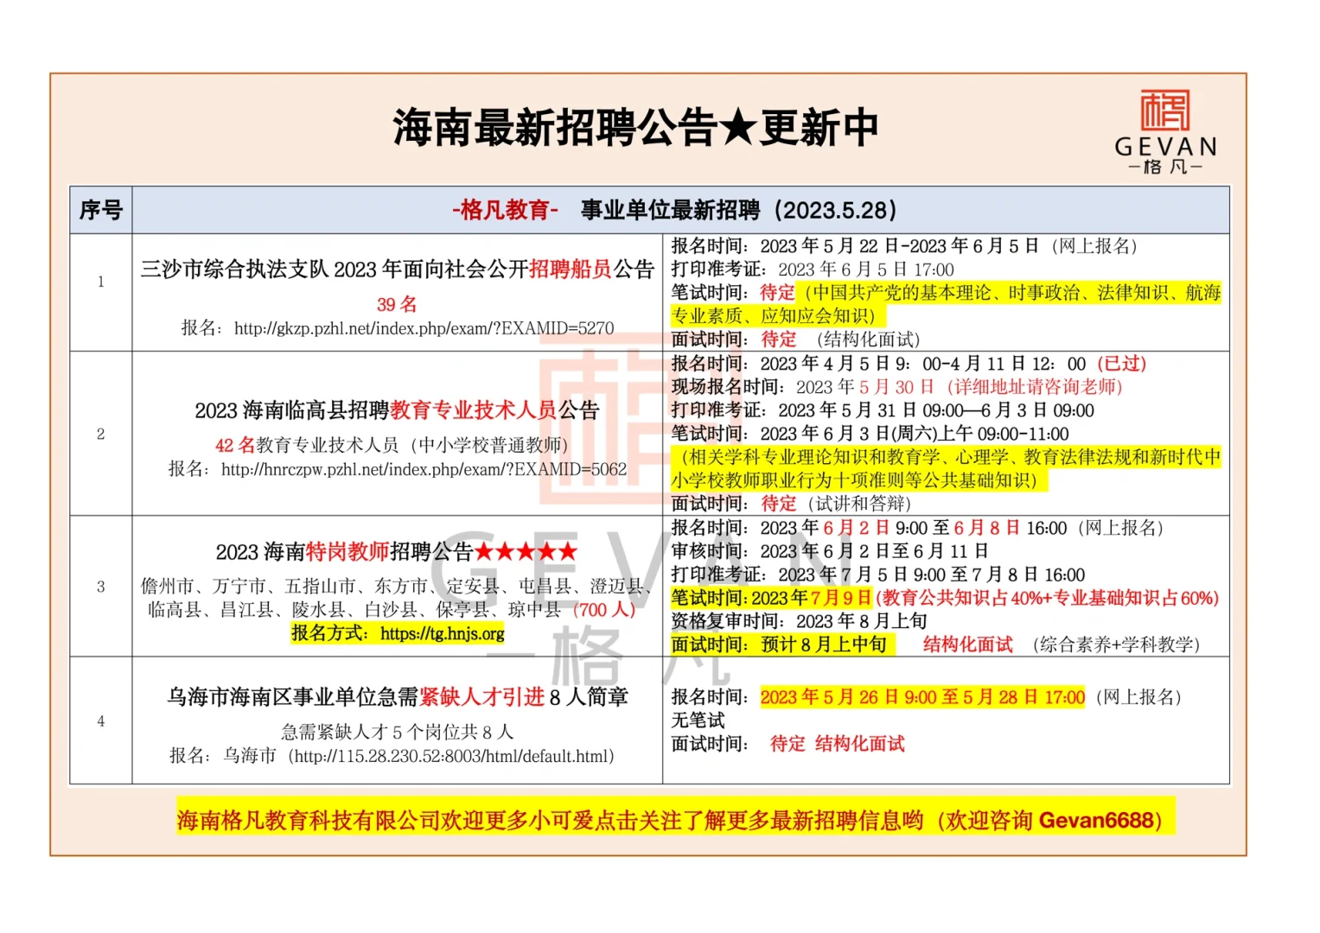The width and height of the screenshot is (1320, 933).
Task: Open the gkzp.pzhl.net EXAMID=5270 registration link
Action: 424,328
